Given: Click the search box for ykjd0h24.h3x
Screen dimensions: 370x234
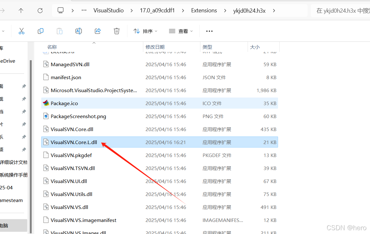Looking at the screenshot, I should click(341, 10).
